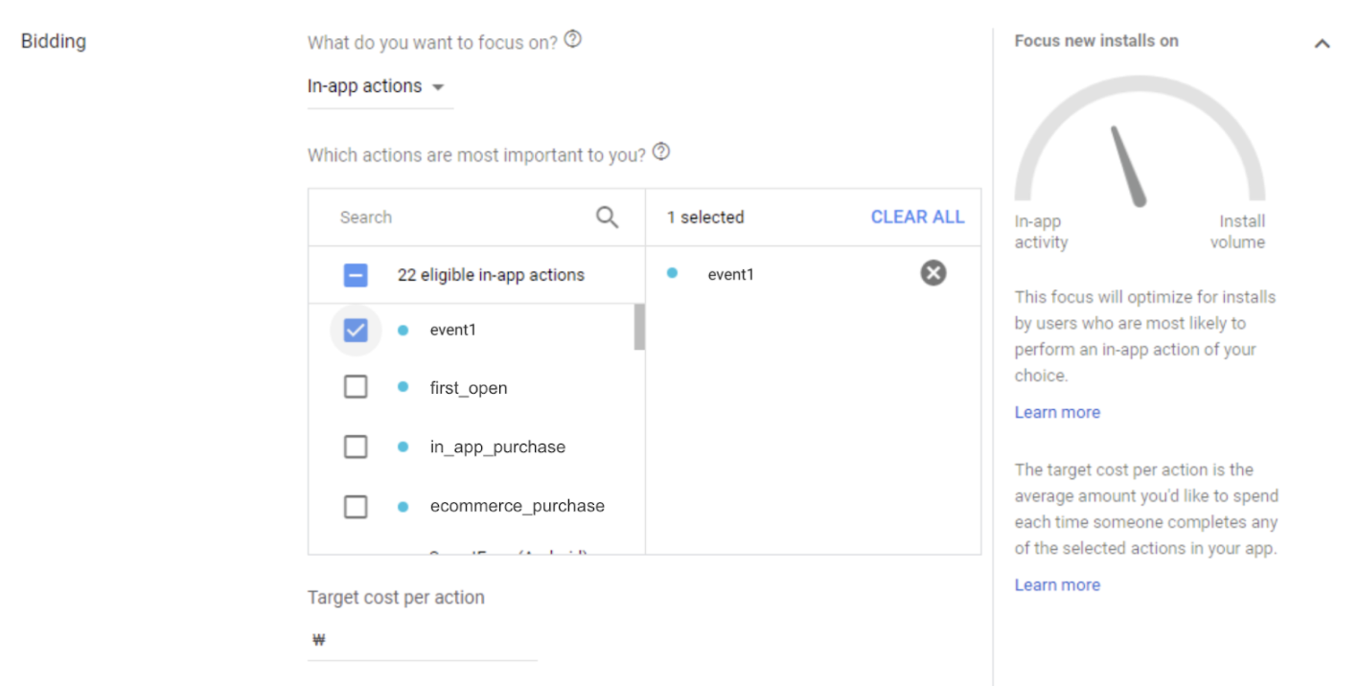The image size is (1359, 686).
Task: Click the help icon beside focus question
Action: [x=573, y=39]
